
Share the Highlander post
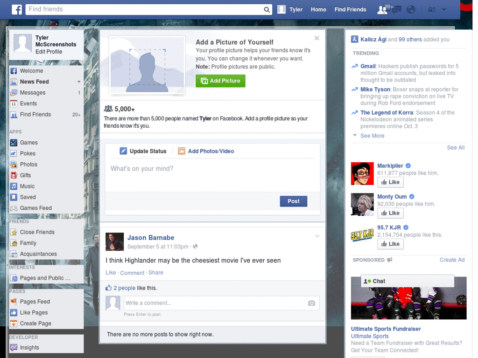coord(156,273)
